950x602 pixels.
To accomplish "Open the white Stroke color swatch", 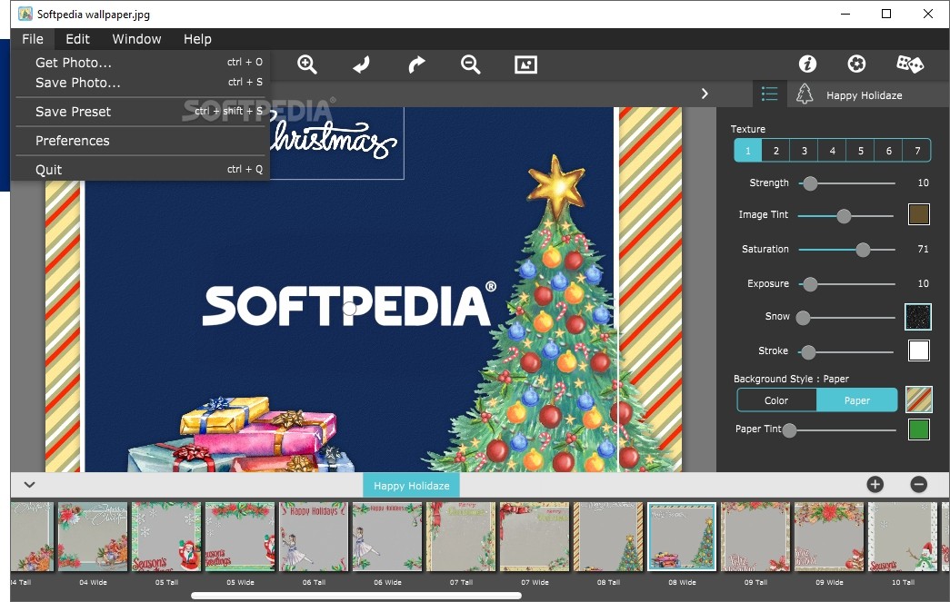I will click(x=918, y=350).
